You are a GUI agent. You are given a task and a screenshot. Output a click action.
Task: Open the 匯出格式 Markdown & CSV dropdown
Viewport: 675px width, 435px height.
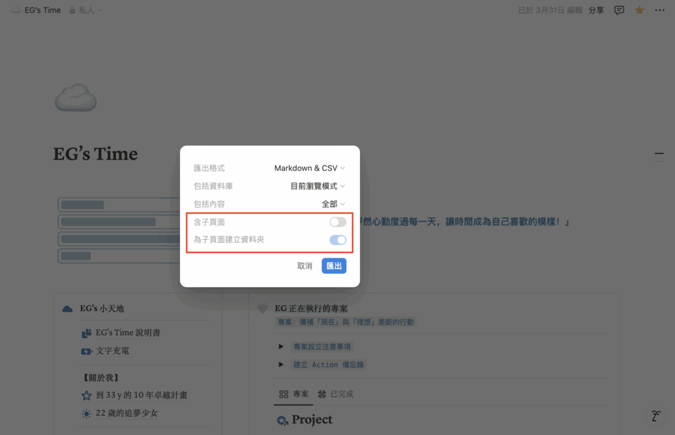[309, 168]
